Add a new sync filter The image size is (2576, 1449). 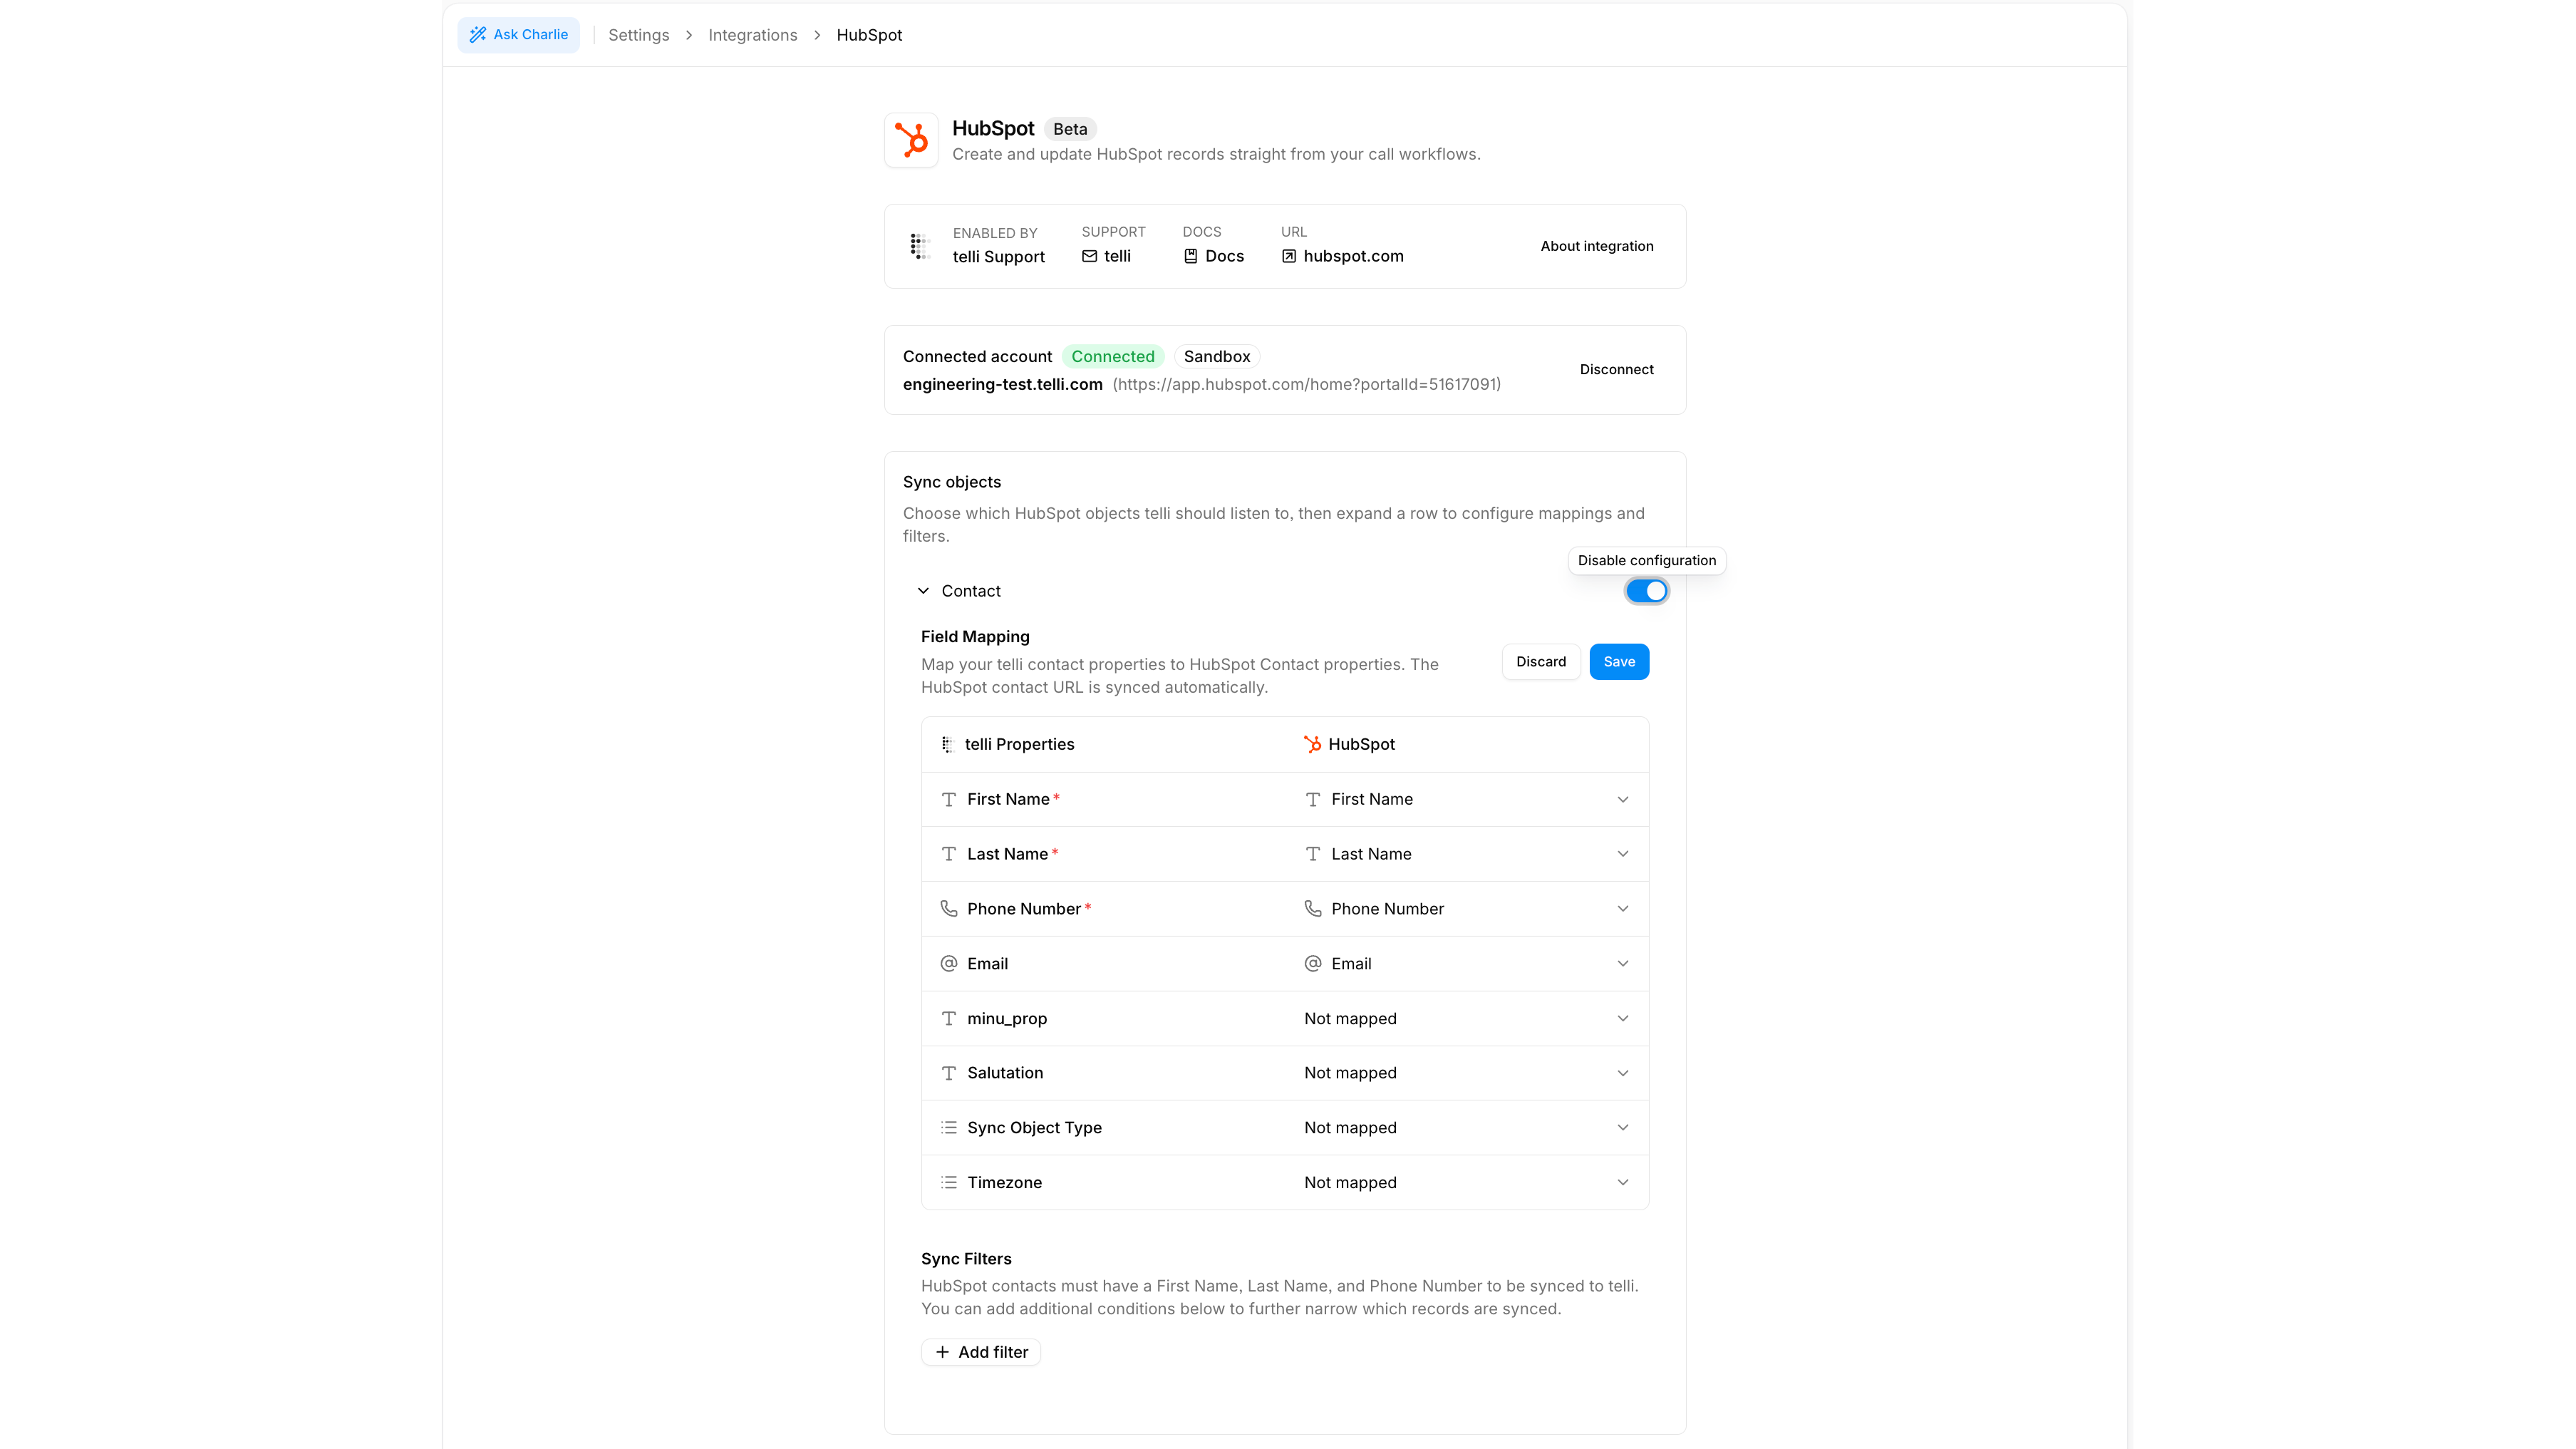981,1352
